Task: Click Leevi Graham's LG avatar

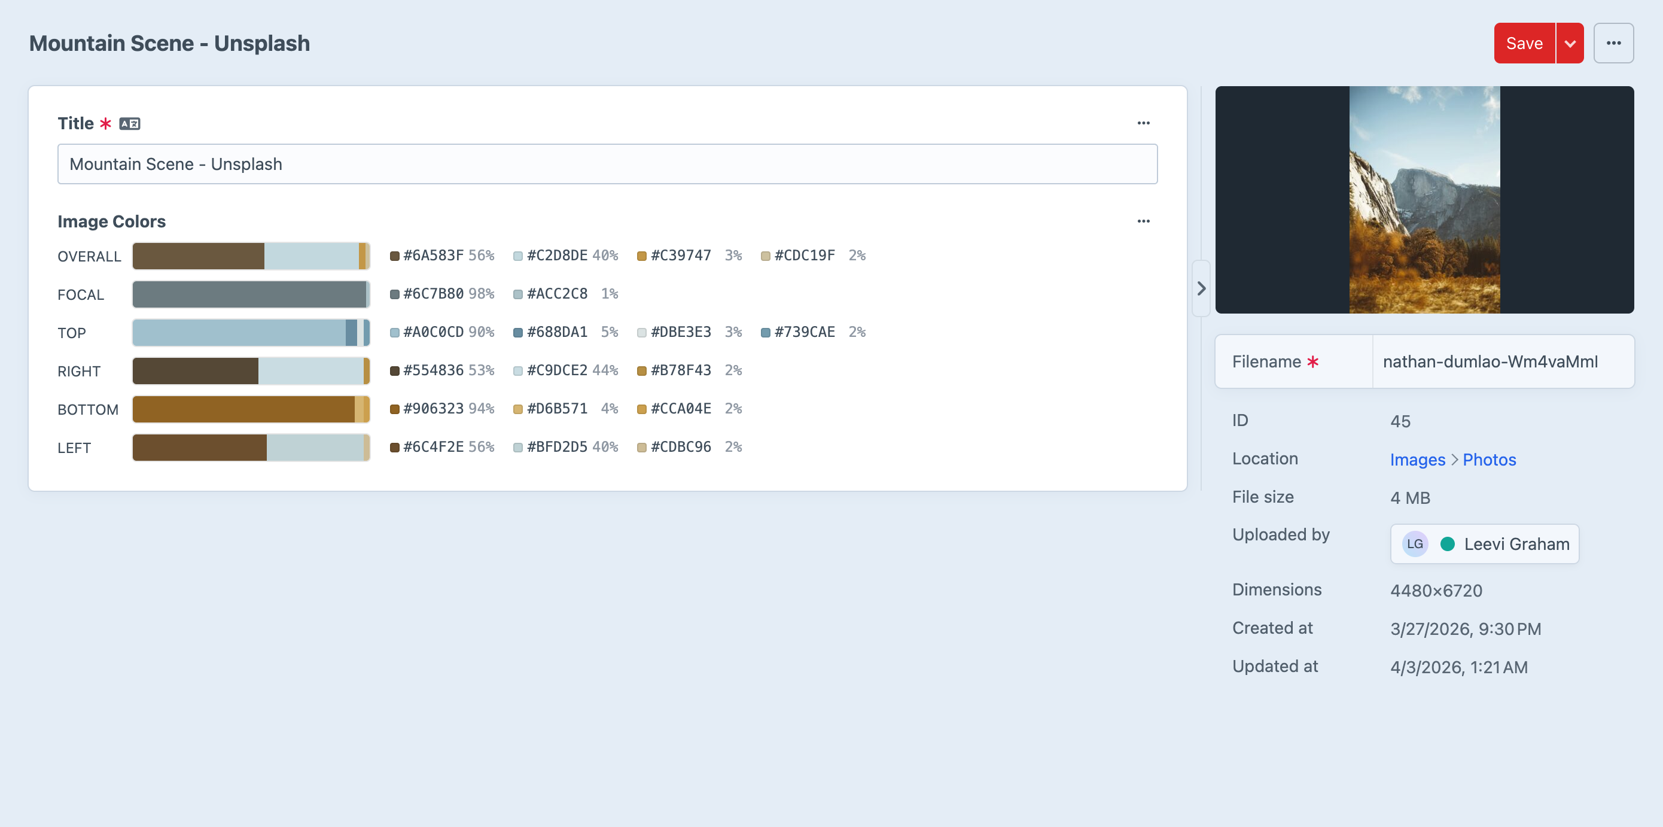Action: (1415, 543)
